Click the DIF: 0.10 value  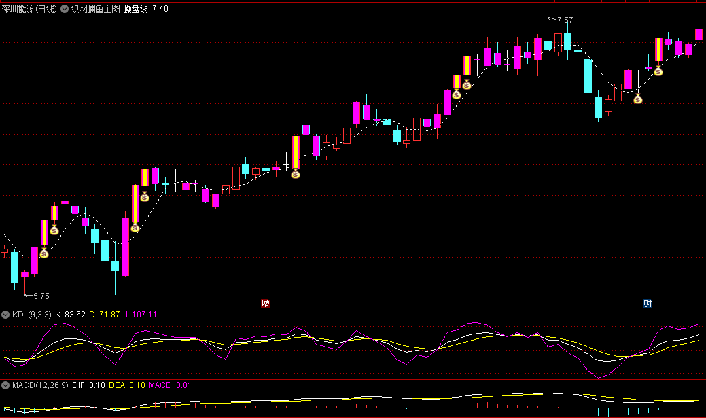89,385
